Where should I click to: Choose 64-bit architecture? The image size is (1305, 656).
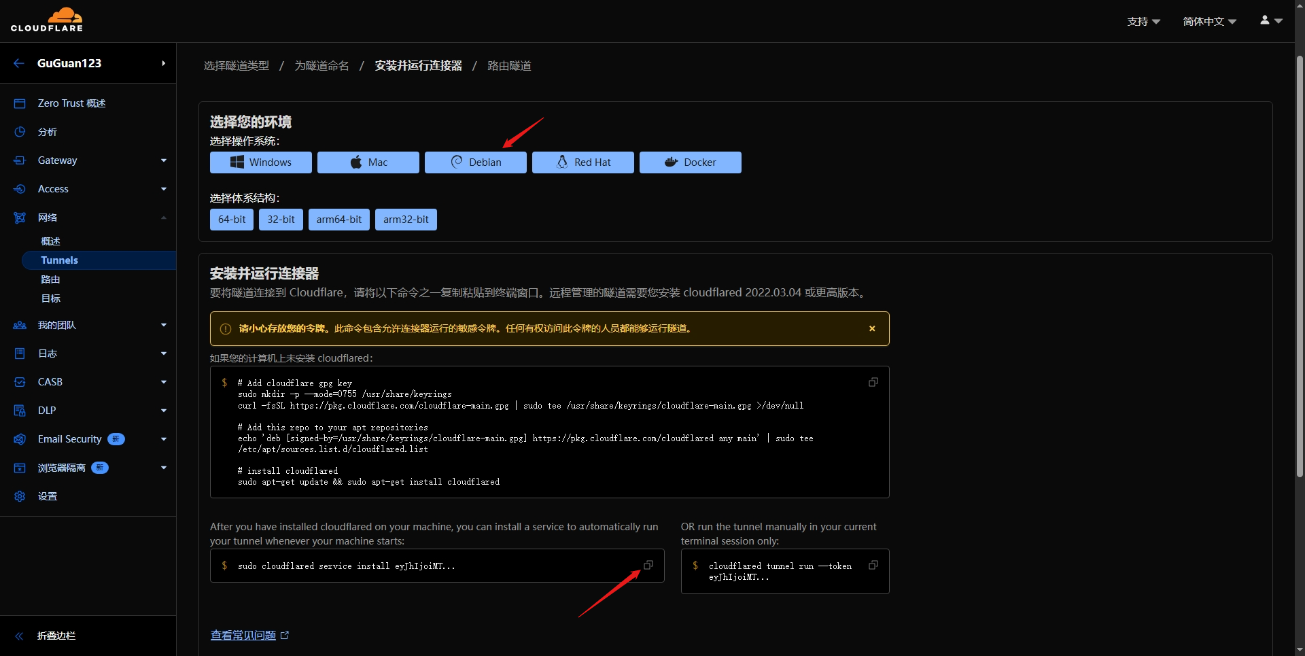pyautogui.click(x=232, y=220)
